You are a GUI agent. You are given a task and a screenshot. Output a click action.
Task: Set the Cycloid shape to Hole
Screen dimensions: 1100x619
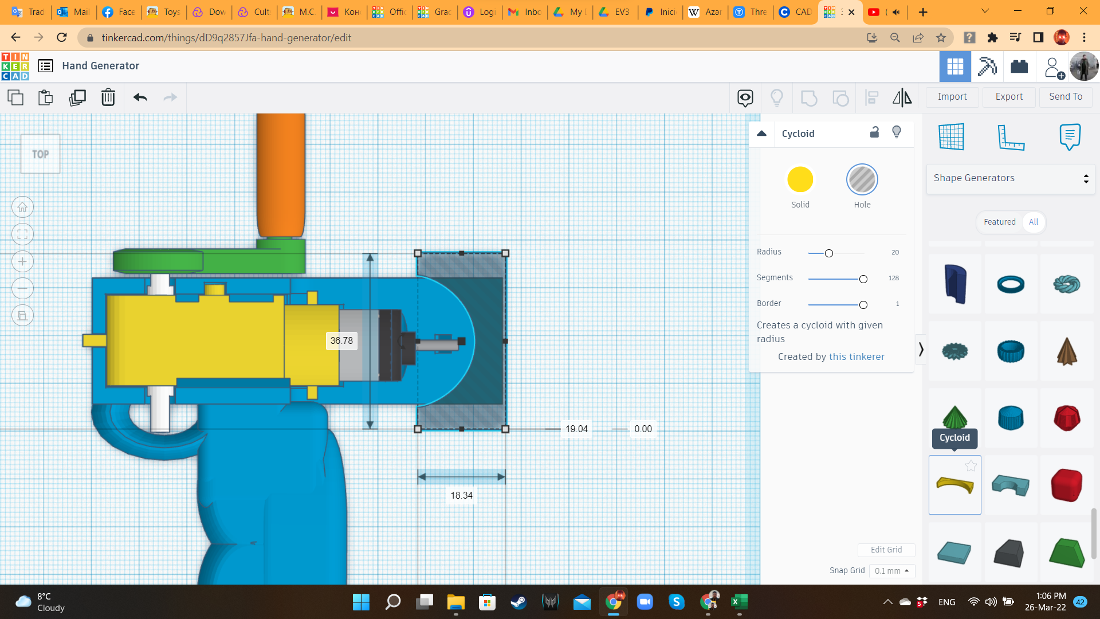pyautogui.click(x=862, y=179)
